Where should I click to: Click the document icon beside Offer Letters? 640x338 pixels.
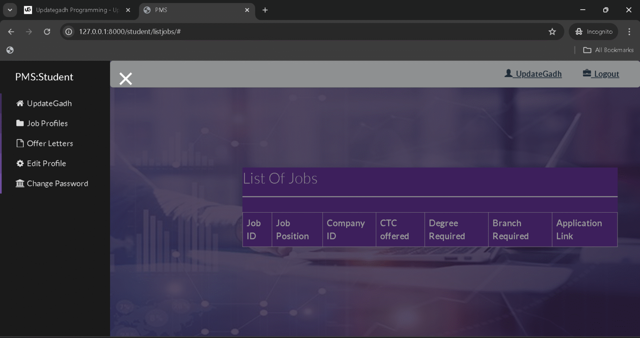click(20, 143)
